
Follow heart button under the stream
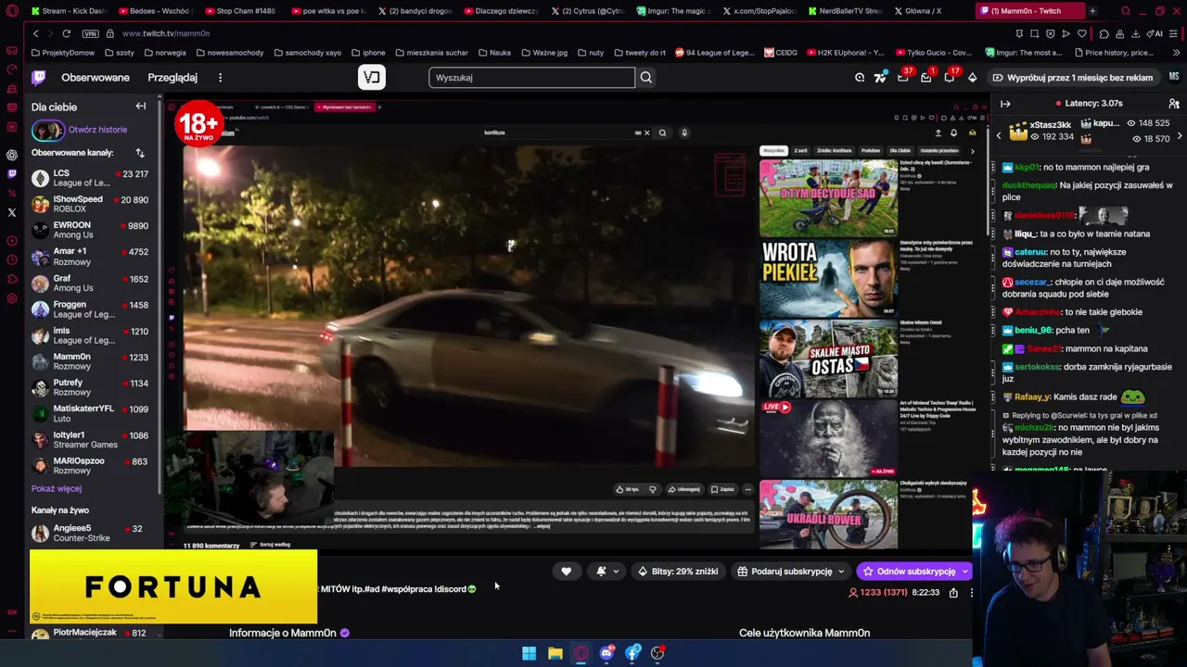(567, 572)
